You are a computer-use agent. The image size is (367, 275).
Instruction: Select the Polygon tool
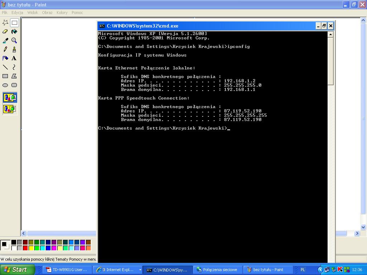click(x=14, y=76)
